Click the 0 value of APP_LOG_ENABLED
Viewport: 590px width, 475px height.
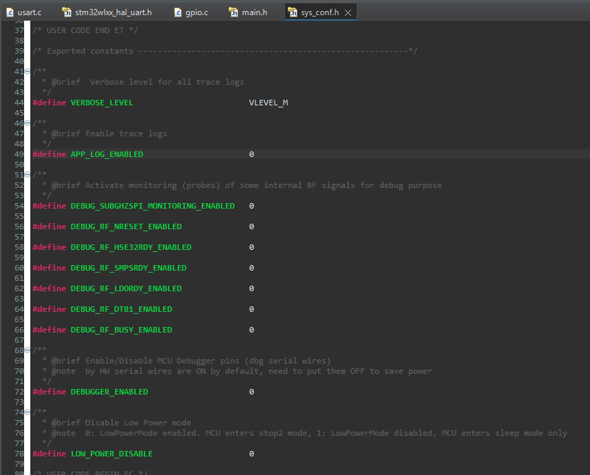[251, 154]
